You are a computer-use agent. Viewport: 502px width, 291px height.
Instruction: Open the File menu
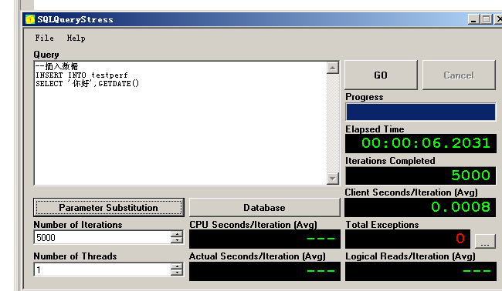[x=45, y=38]
